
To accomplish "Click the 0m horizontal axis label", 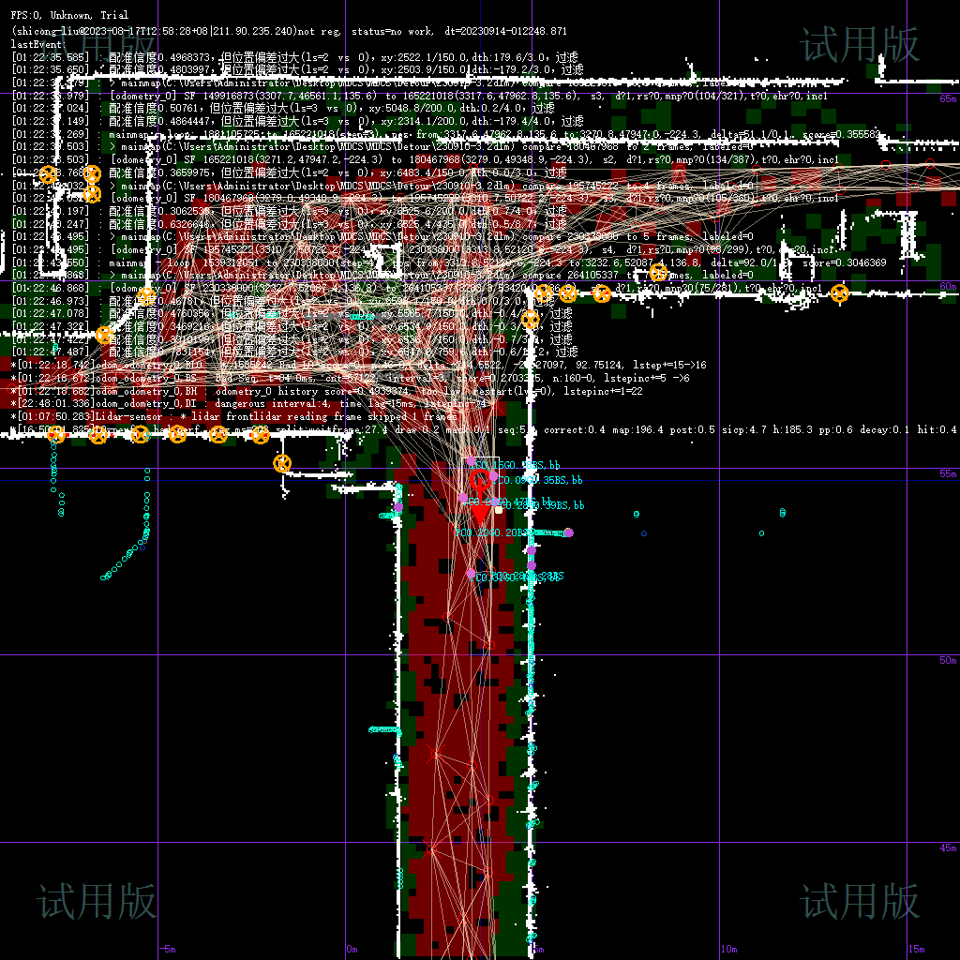I will click(x=352, y=949).
